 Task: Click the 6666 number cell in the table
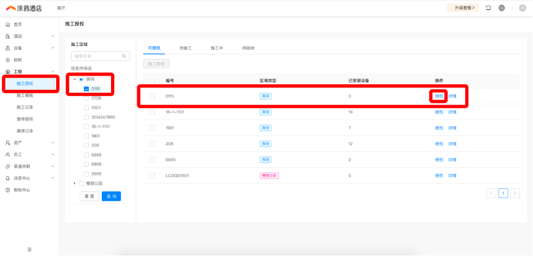[x=171, y=160]
